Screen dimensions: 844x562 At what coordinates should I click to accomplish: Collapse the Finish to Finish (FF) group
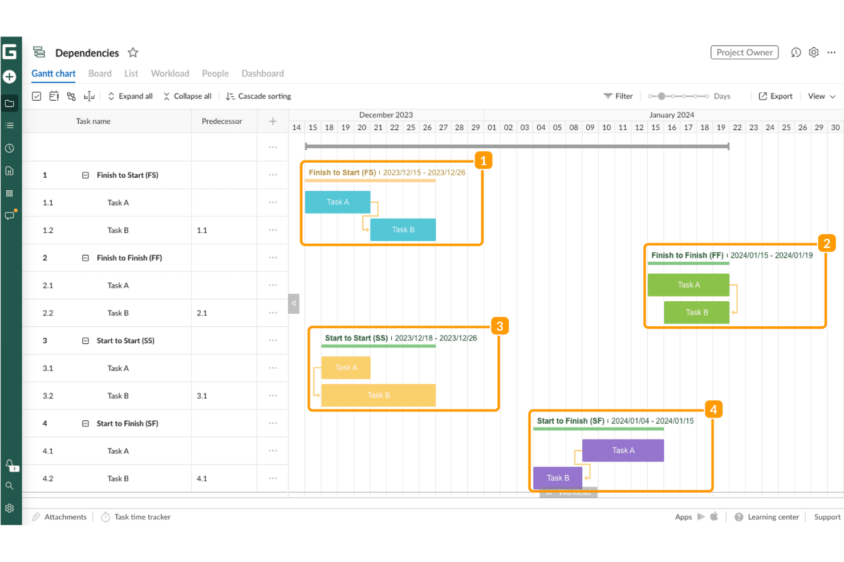coord(86,258)
